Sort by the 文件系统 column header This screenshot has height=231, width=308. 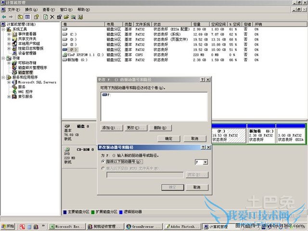pyautogui.click(x=143, y=25)
